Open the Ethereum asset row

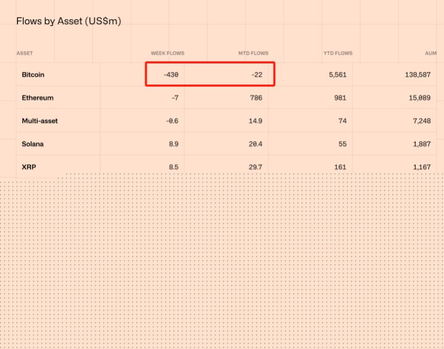click(x=38, y=98)
